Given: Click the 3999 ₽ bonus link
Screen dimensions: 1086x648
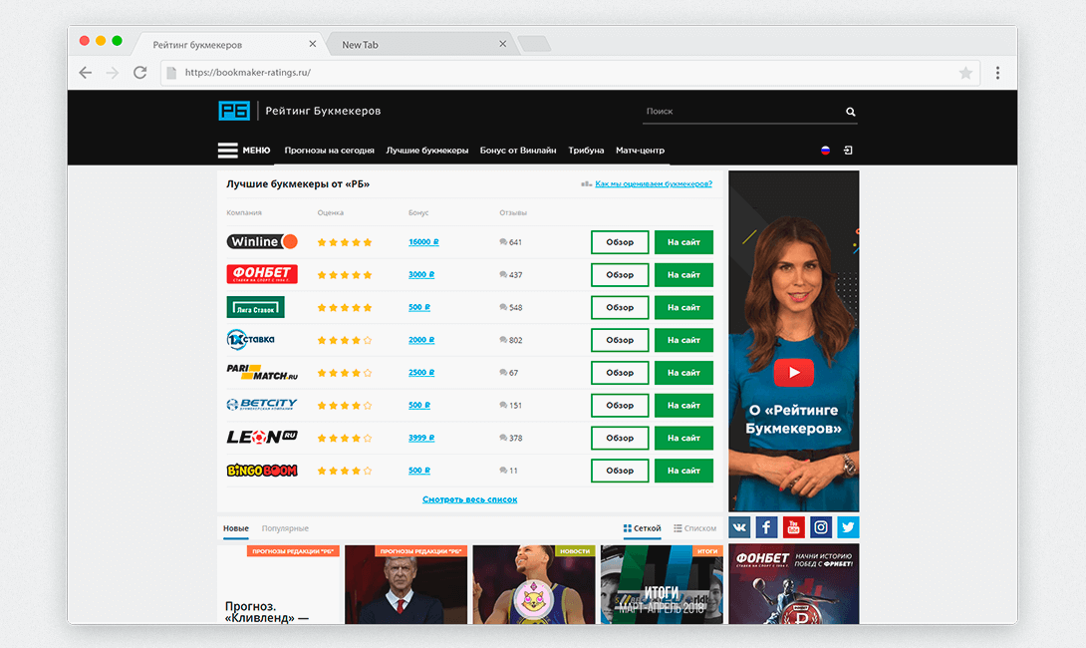Looking at the screenshot, I should coord(421,438).
